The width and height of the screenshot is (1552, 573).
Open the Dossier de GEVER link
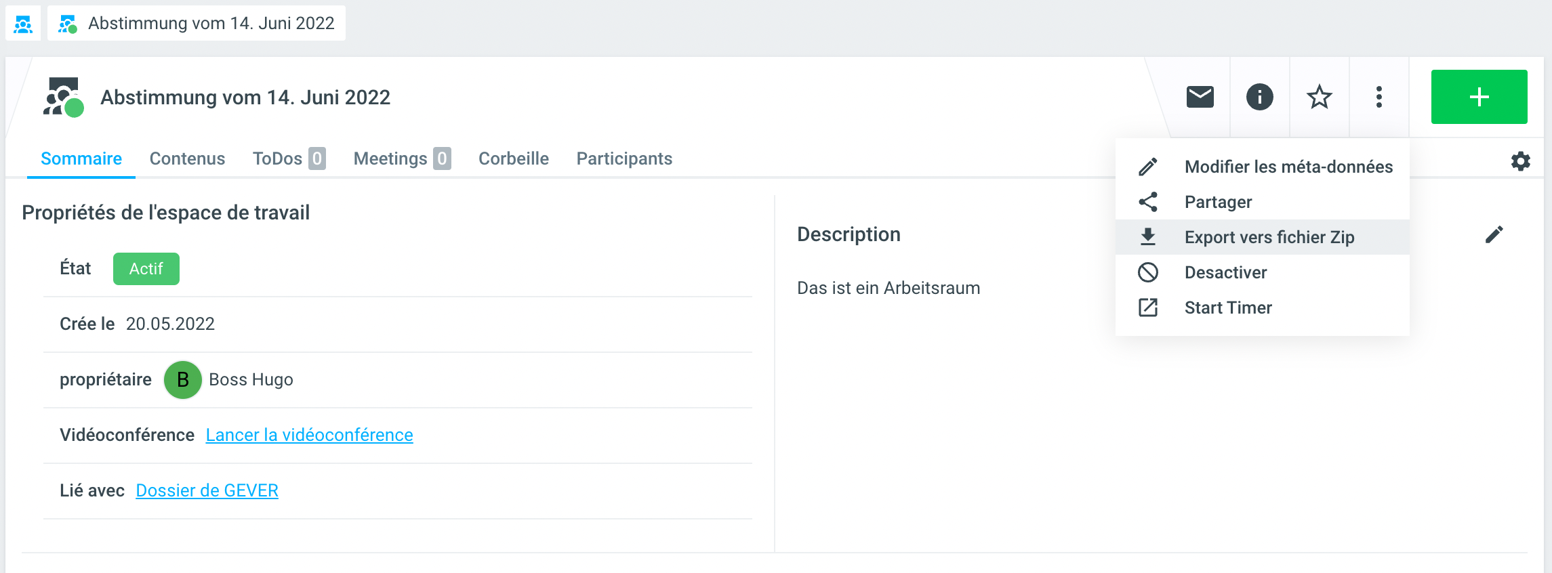tap(207, 490)
